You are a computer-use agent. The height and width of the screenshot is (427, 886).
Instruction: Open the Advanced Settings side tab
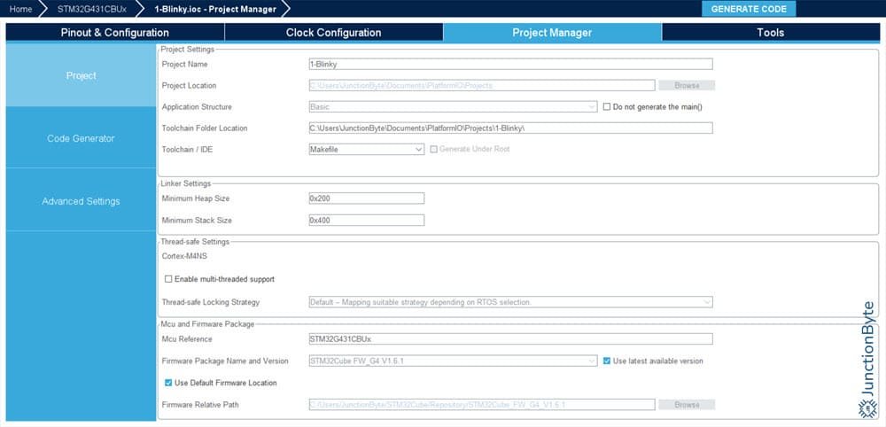81,201
